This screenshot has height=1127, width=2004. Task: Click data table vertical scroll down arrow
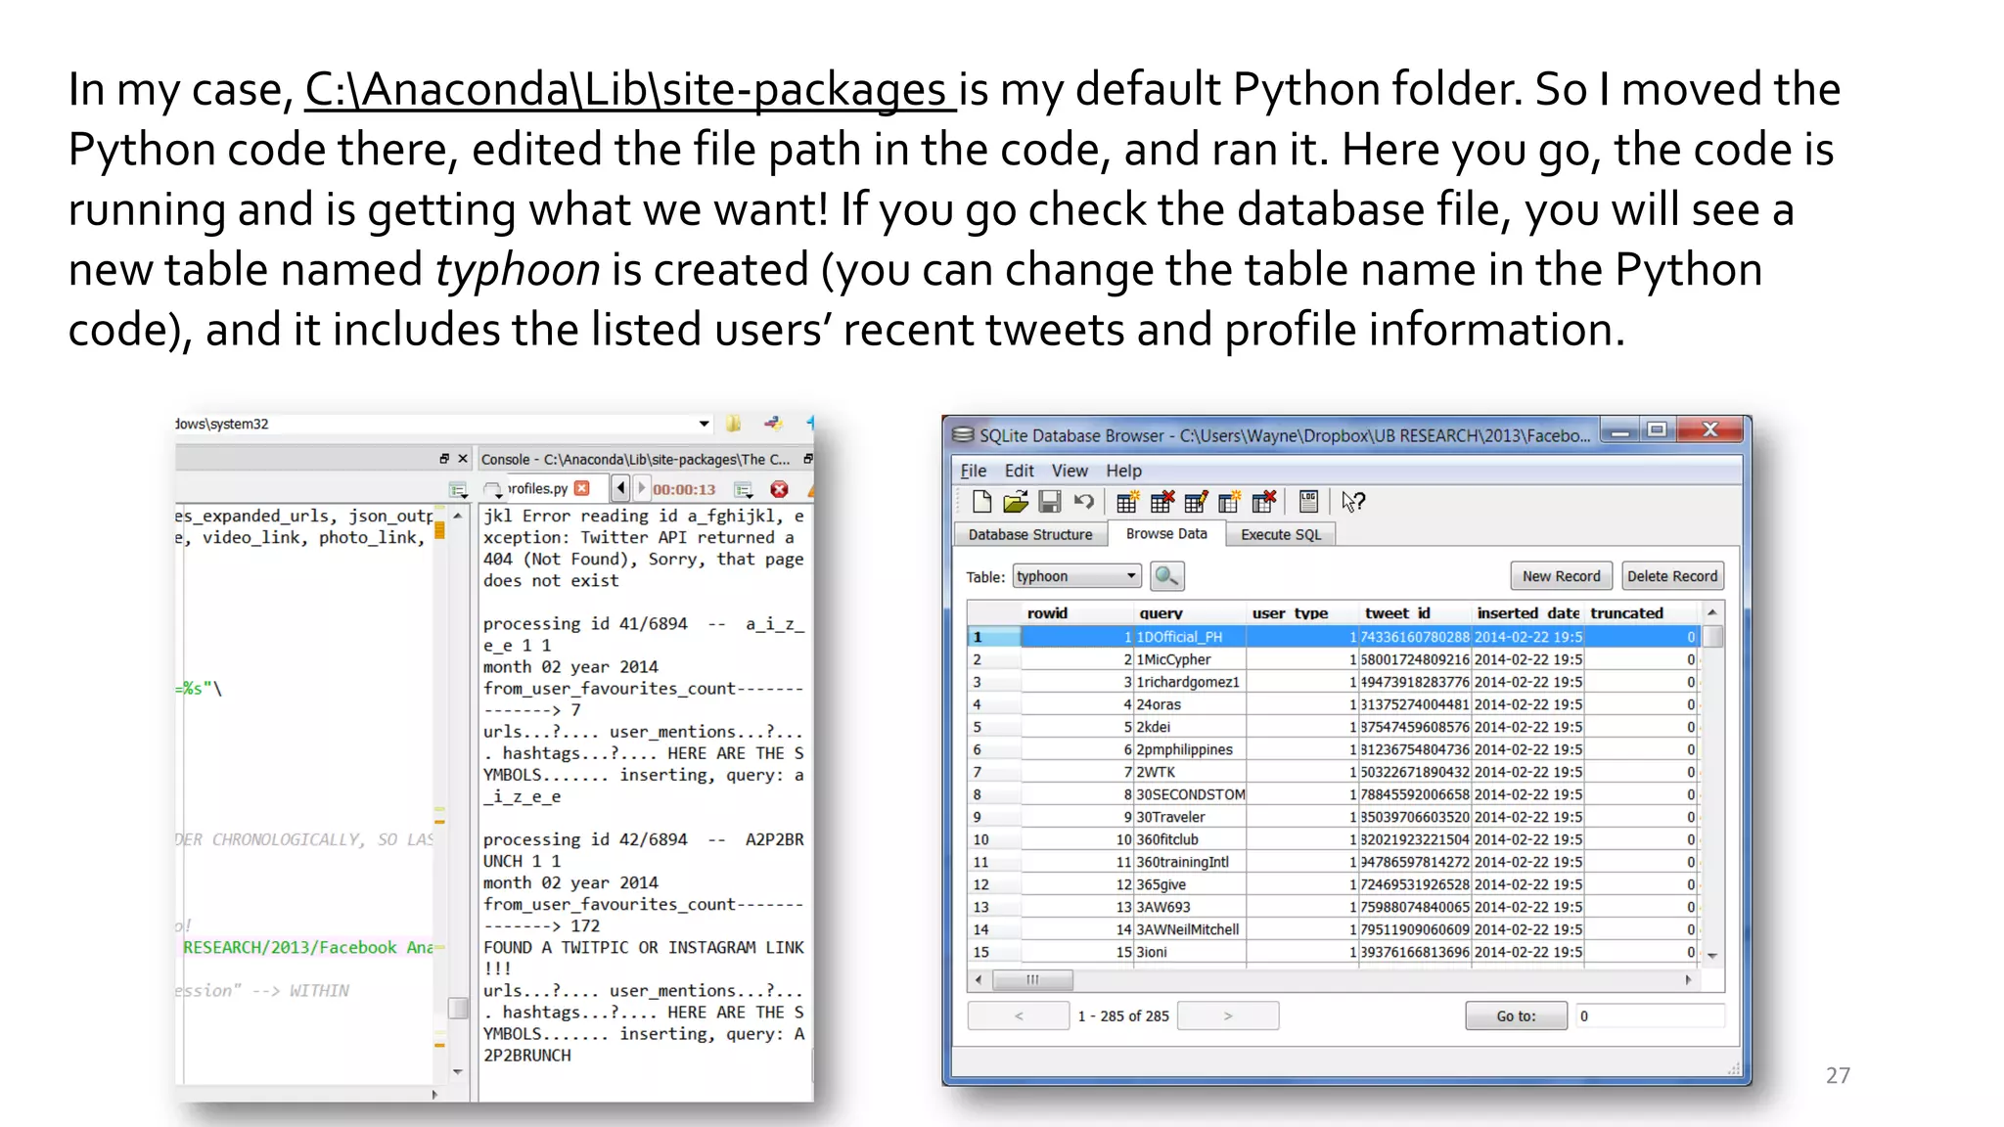click(1712, 955)
